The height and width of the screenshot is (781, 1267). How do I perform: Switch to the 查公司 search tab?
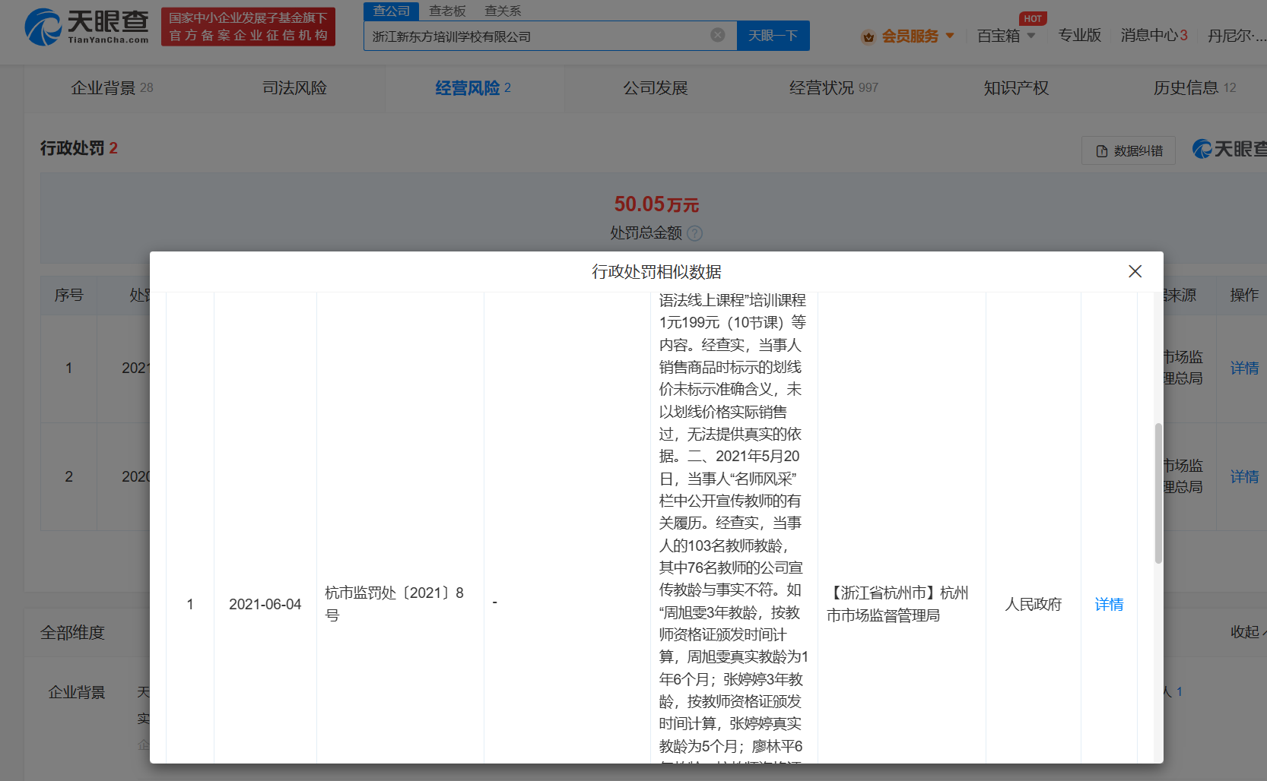coord(391,11)
